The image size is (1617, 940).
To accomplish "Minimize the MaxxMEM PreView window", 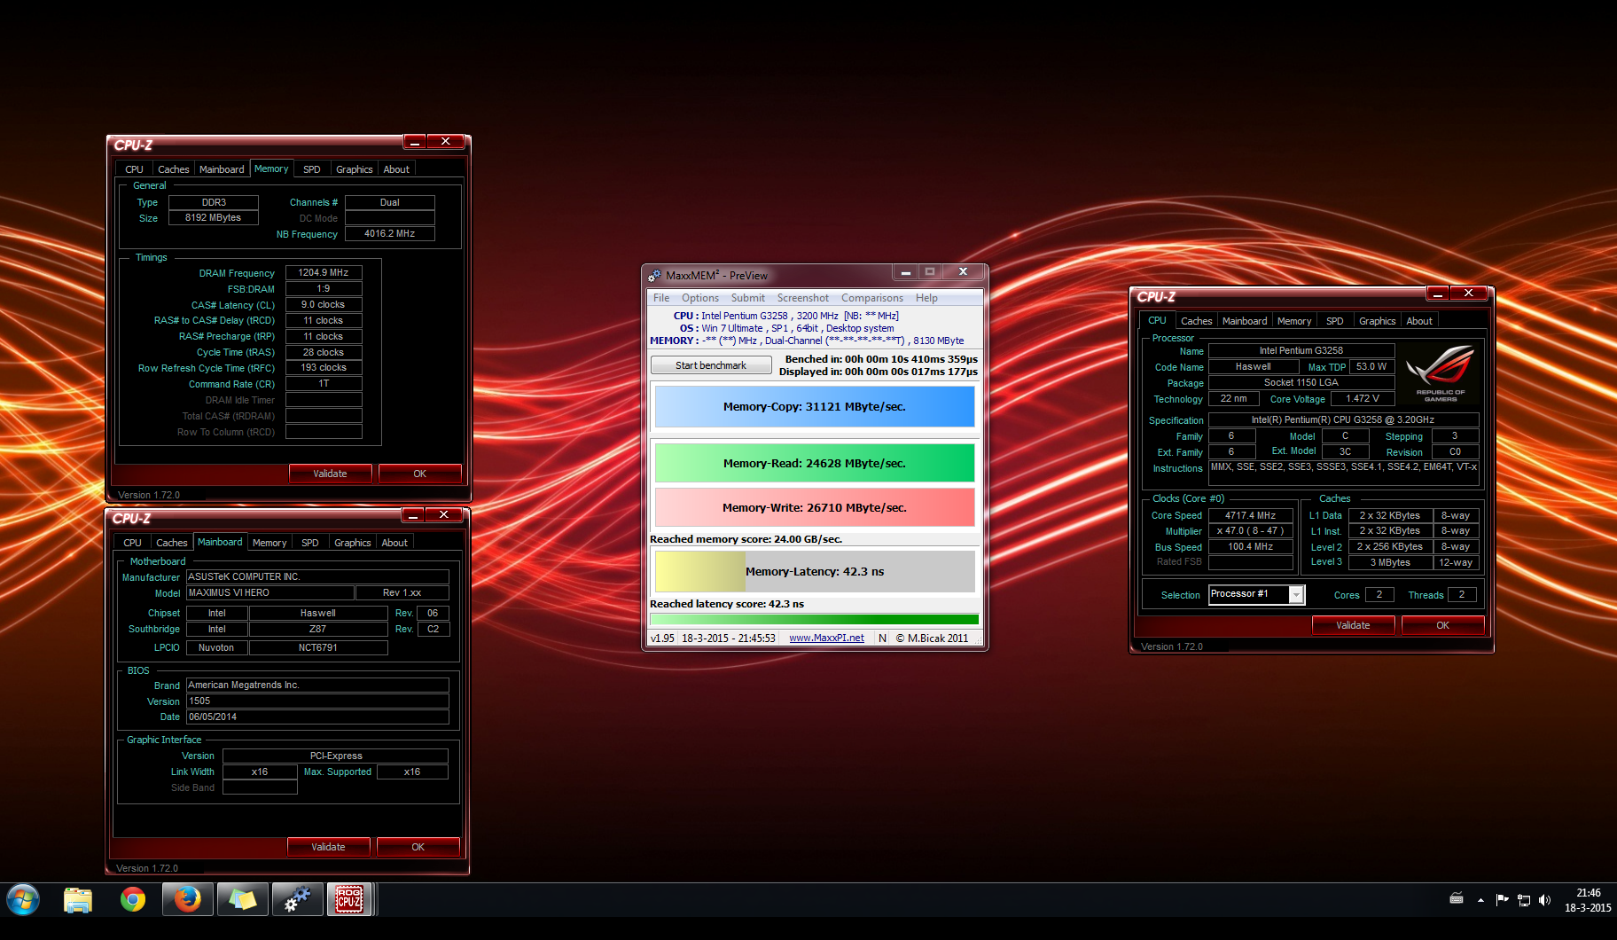I will point(905,272).
